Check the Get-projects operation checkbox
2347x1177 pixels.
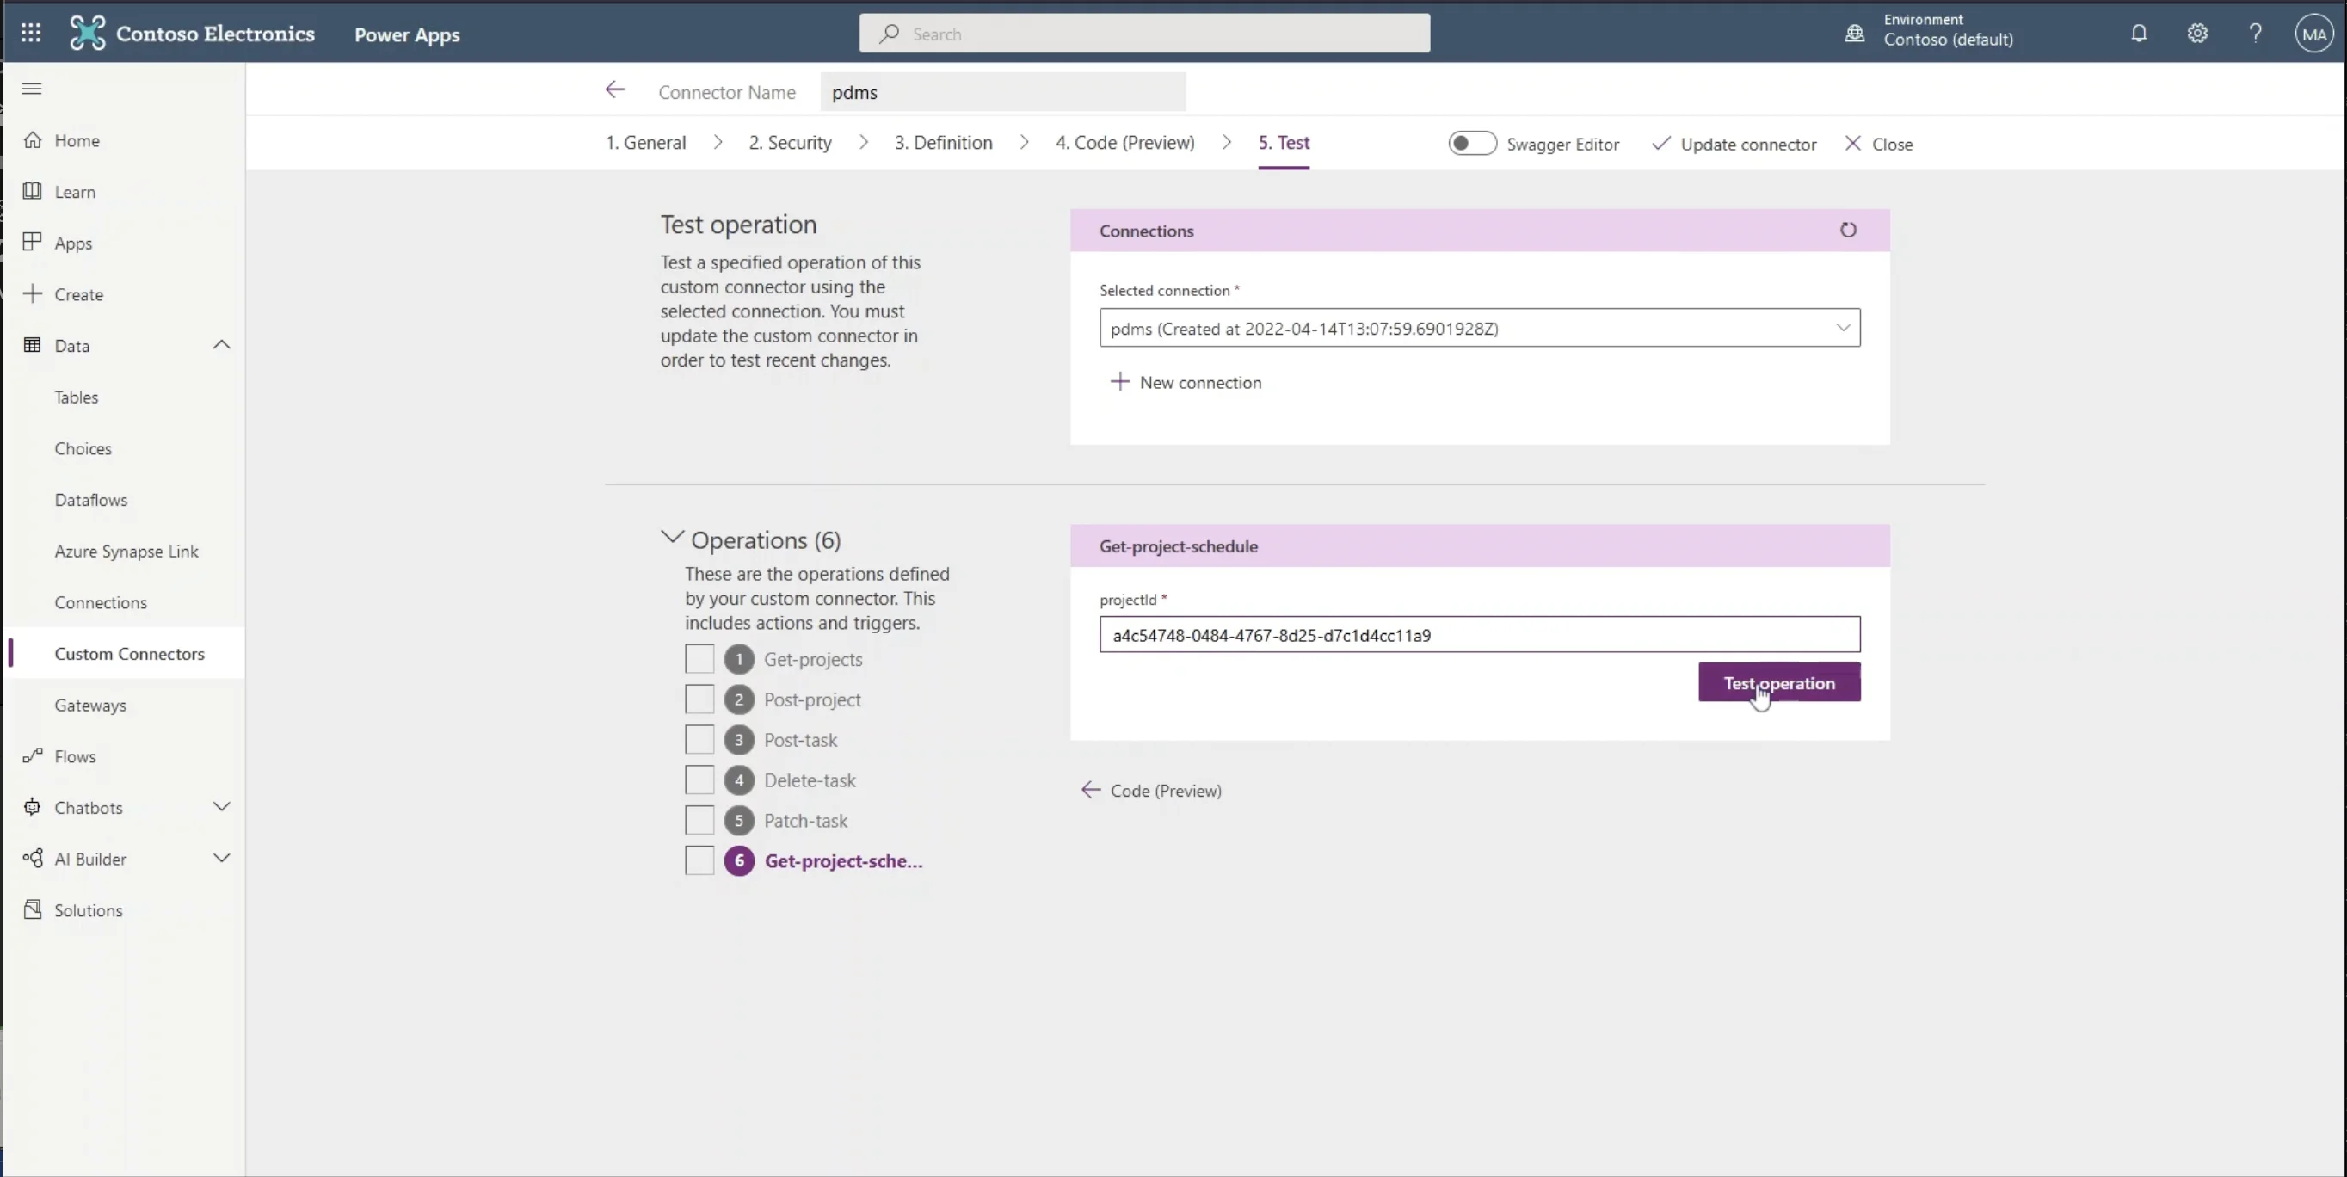tap(699, 659)
